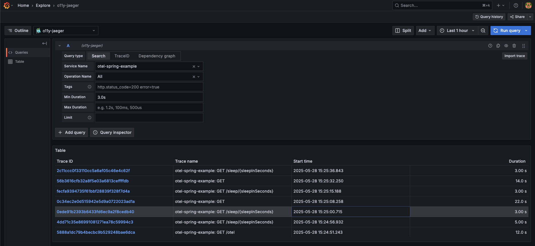
Task: Select Table in the outline
Action: (28, 62)
